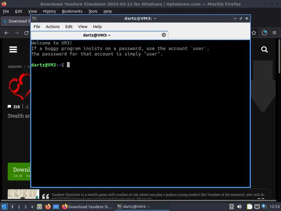Open the notification info tray icon
The width and height of the screenshot is (281, 211).
pyautogui.click(x=264, y=206)
